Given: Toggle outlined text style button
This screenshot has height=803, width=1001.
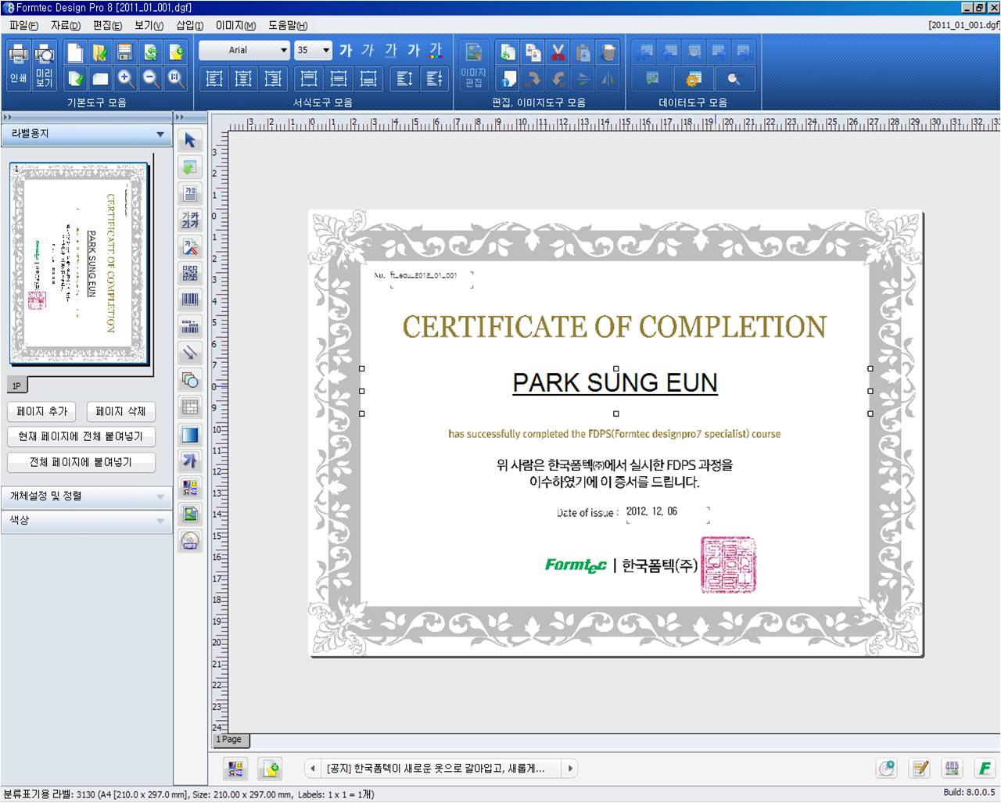Looking at the screenshot, I should (414, 51).
